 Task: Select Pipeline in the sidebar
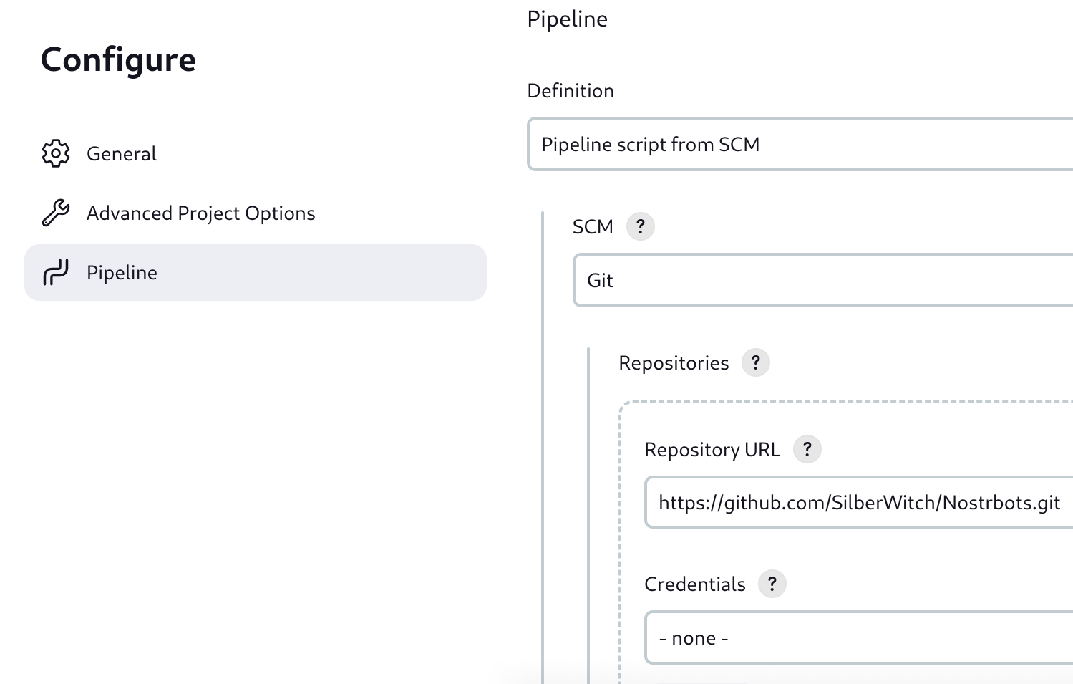click(x=256, y=272)
